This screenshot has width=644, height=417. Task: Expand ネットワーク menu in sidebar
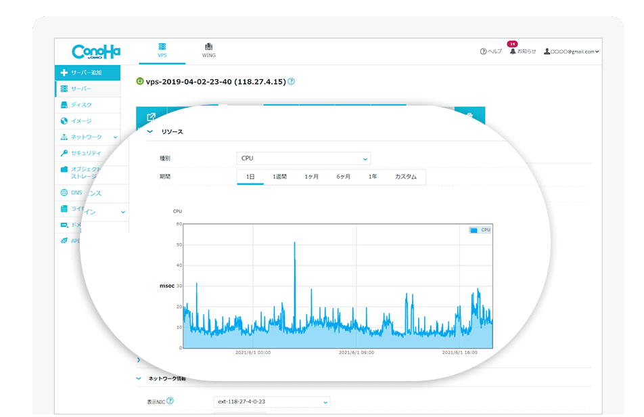[88, 137]
